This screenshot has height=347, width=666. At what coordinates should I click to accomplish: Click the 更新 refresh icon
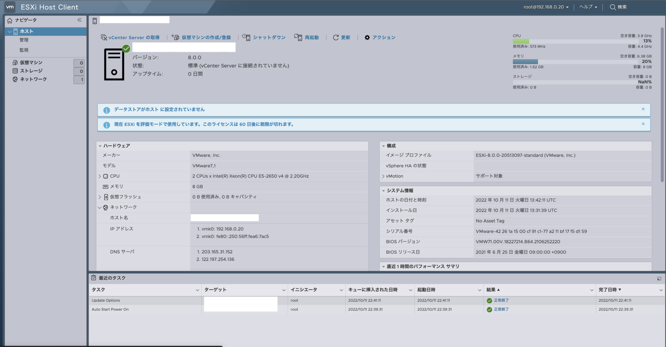[336, 37]
